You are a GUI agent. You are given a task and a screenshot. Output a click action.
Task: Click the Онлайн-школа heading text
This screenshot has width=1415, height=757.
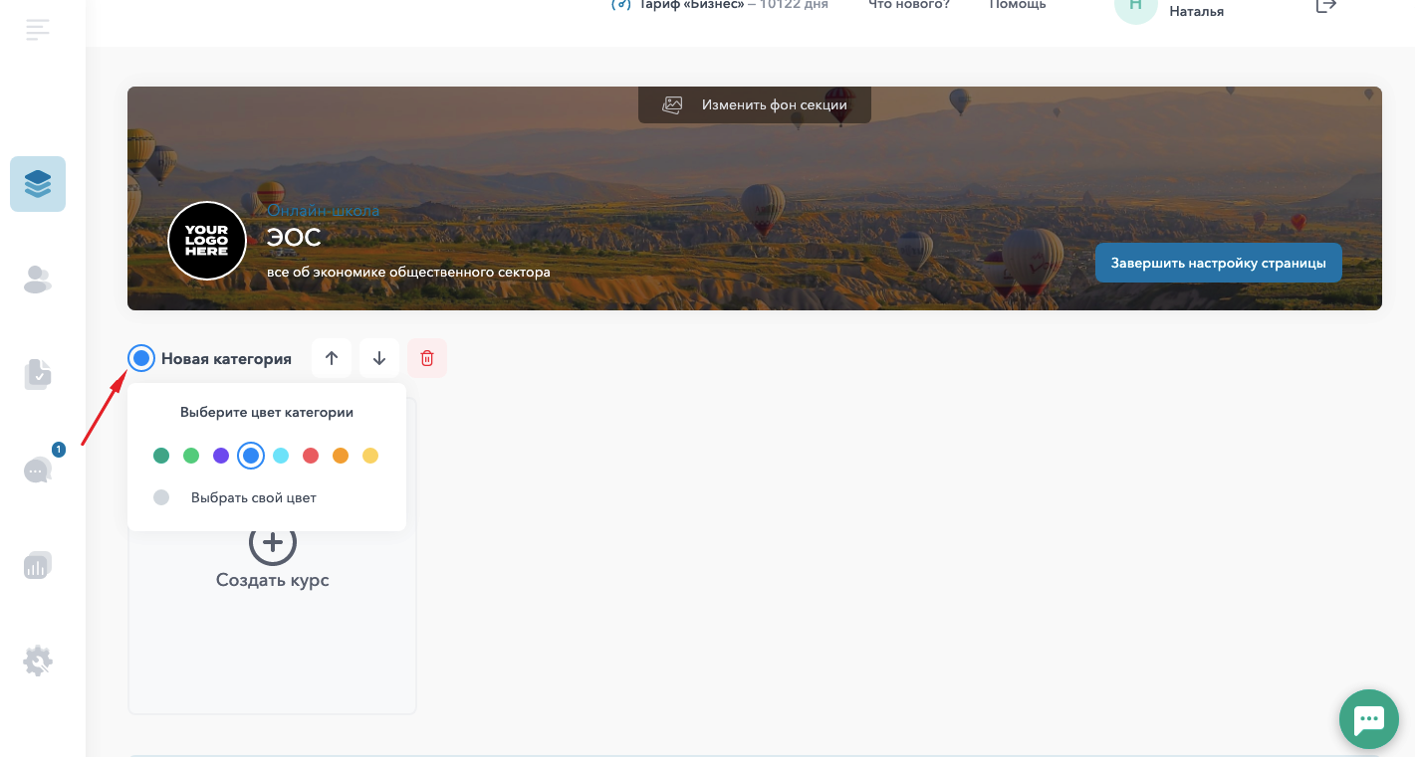click(x=323, y=211)
